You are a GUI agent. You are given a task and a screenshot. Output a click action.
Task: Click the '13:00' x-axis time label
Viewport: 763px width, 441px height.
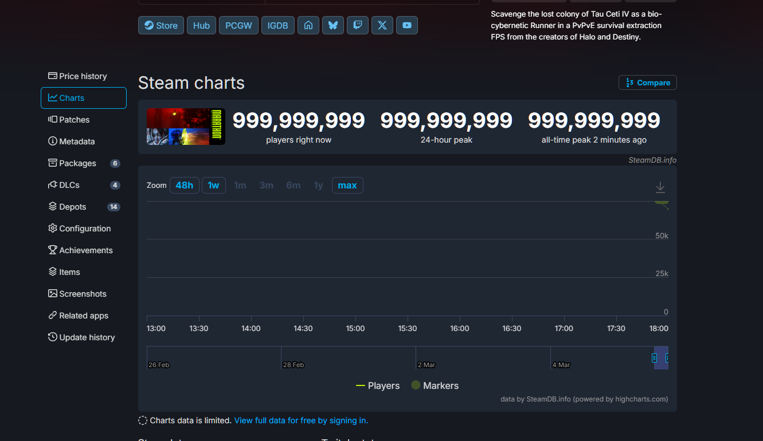point(156,328)
